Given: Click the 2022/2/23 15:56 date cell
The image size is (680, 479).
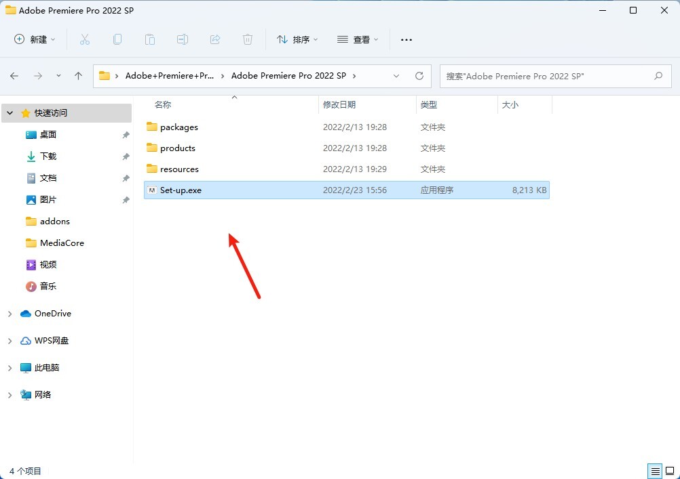Looking at the screenshot, I should tap(355, 190).
